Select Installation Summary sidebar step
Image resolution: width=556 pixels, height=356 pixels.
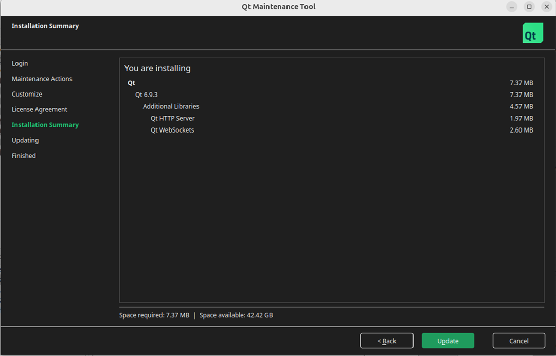(x=45, y=125)
